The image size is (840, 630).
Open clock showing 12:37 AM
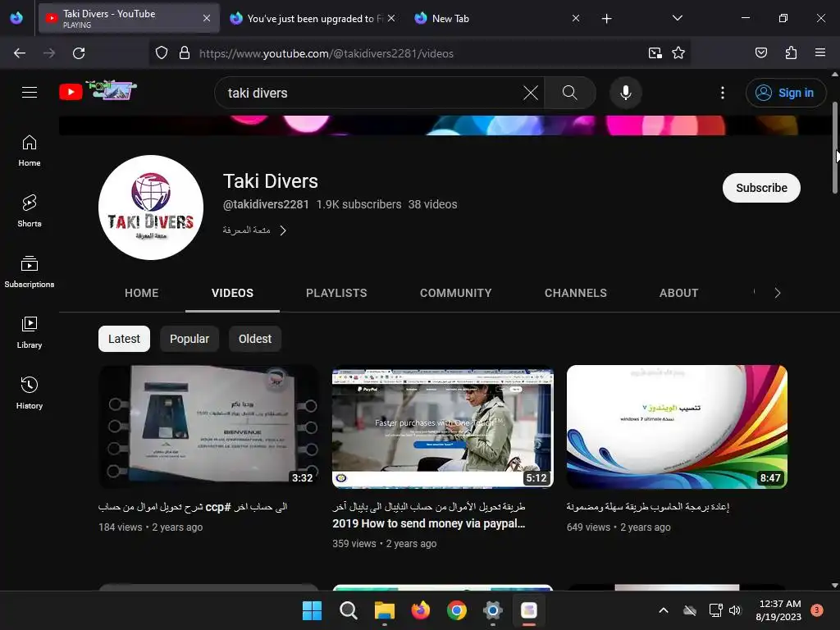778,610
